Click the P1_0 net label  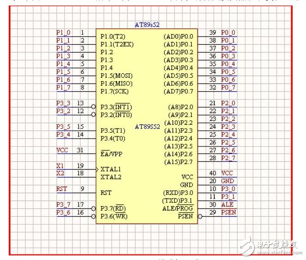tap(64, 33)
